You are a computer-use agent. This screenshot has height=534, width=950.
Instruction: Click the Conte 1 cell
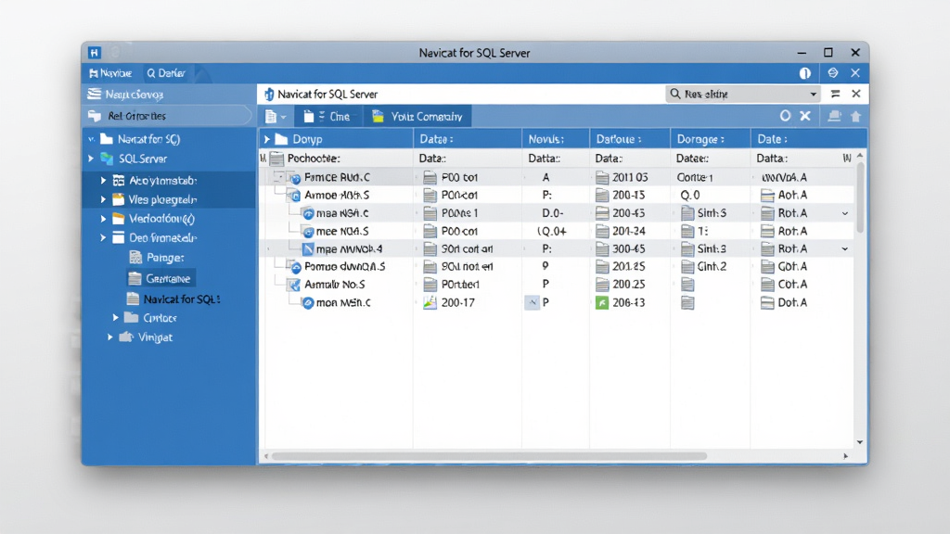[695, 177]
